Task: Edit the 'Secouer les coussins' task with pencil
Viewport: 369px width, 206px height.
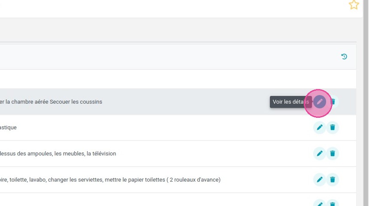Action: tap(320, 102)
